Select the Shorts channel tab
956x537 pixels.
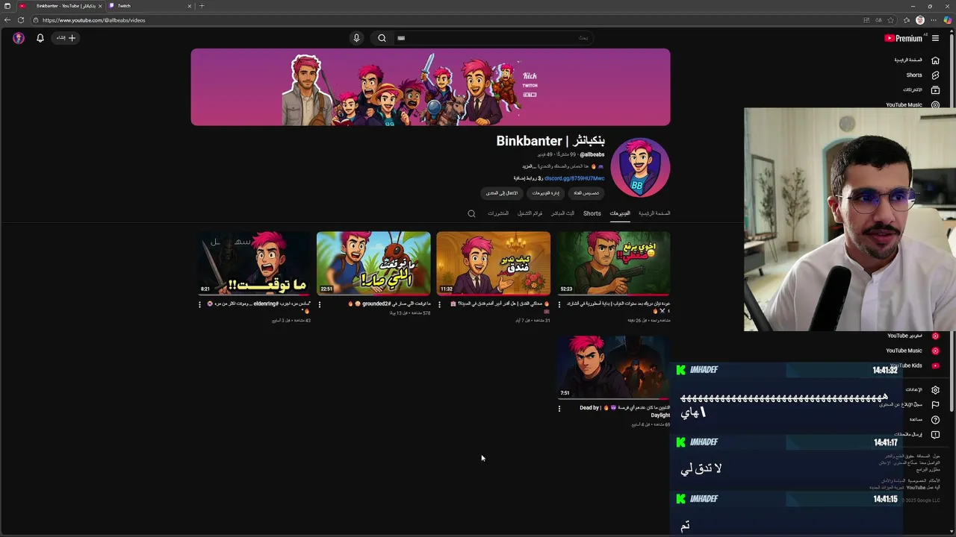coord(592,213)
